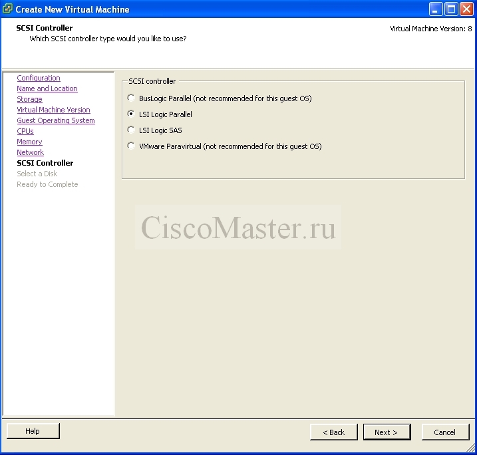This screenshot has width=477, height=455.
Task: Go to the CPUs step
Action: point(25,131)
